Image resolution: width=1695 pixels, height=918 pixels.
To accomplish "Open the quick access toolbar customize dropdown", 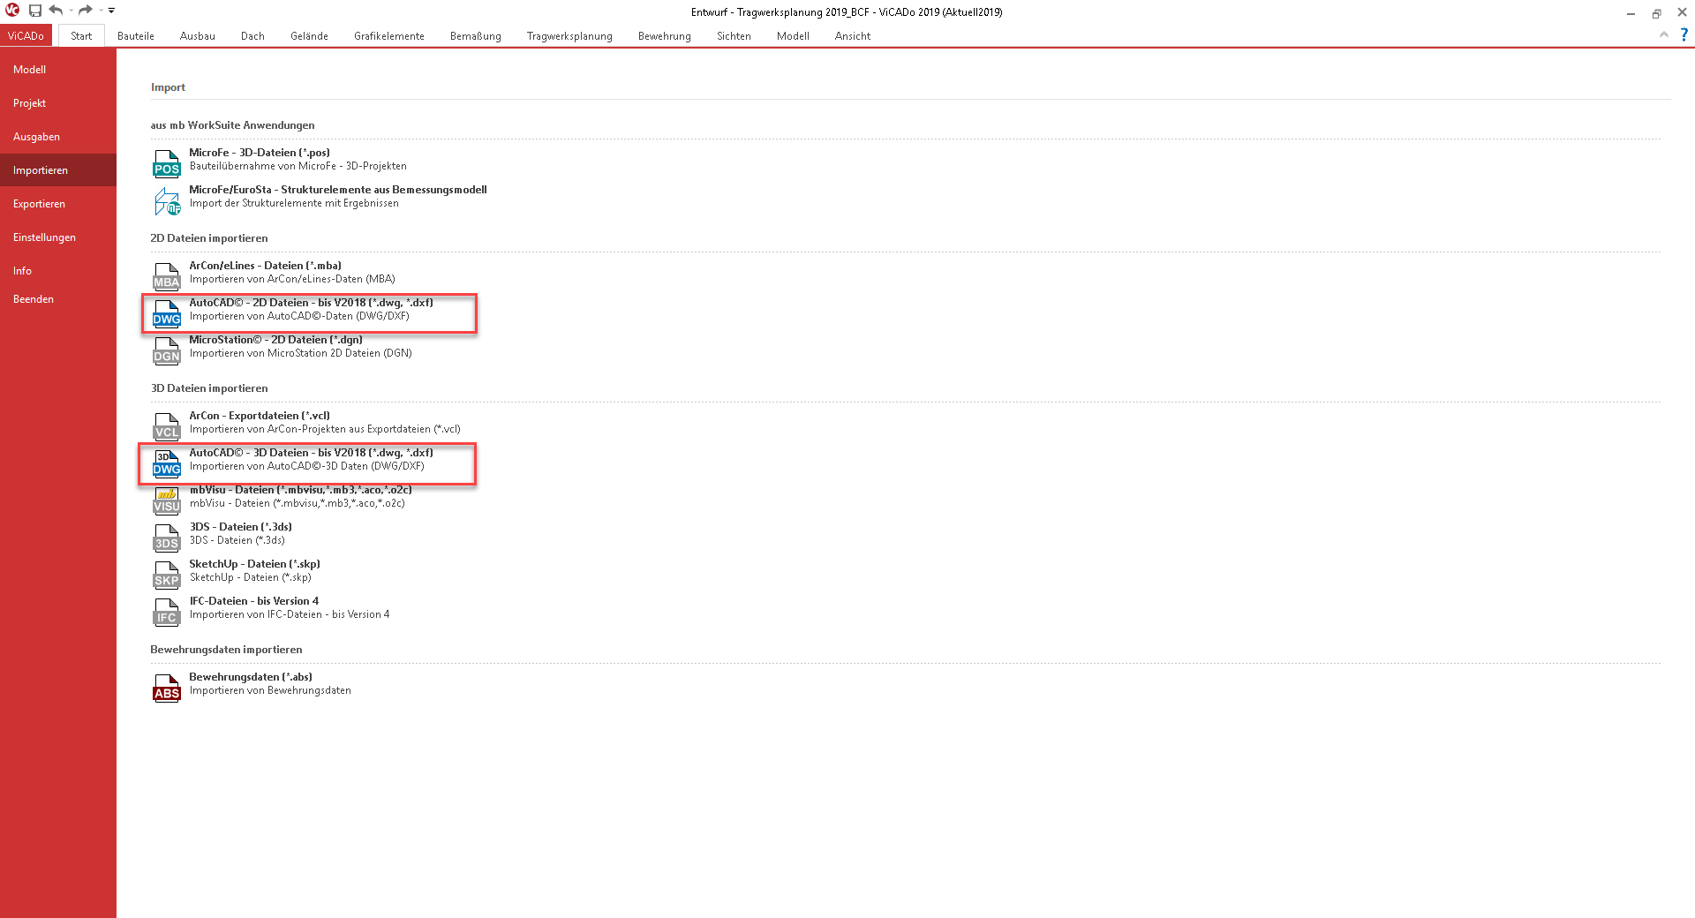I will 111,11.
